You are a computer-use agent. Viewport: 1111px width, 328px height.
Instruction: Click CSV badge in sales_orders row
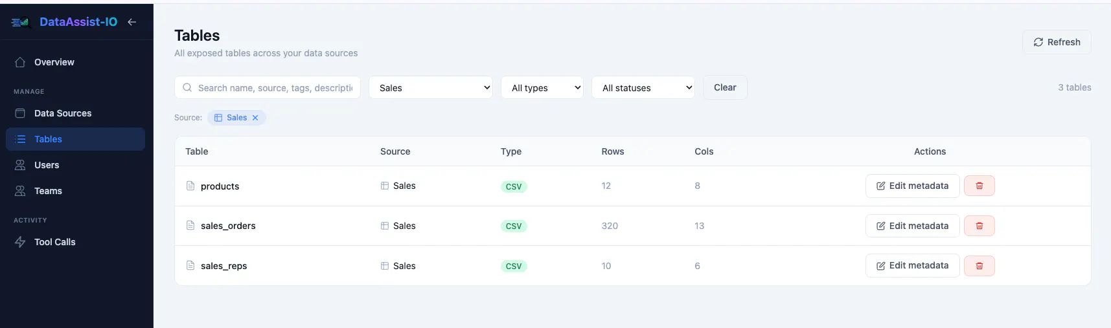[514, 226]
